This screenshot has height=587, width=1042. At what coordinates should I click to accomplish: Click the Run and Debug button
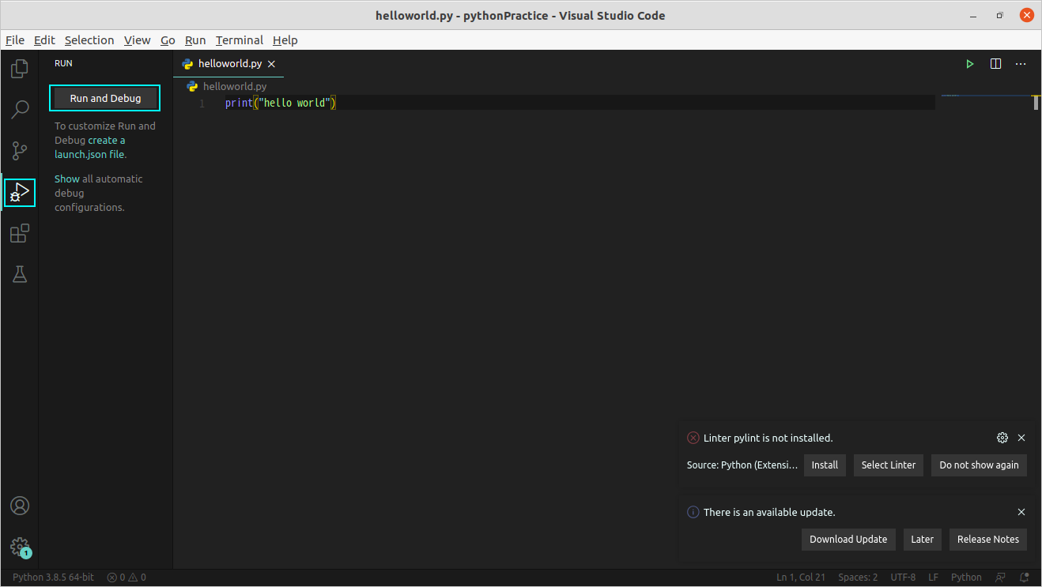(x=105, y=98)
